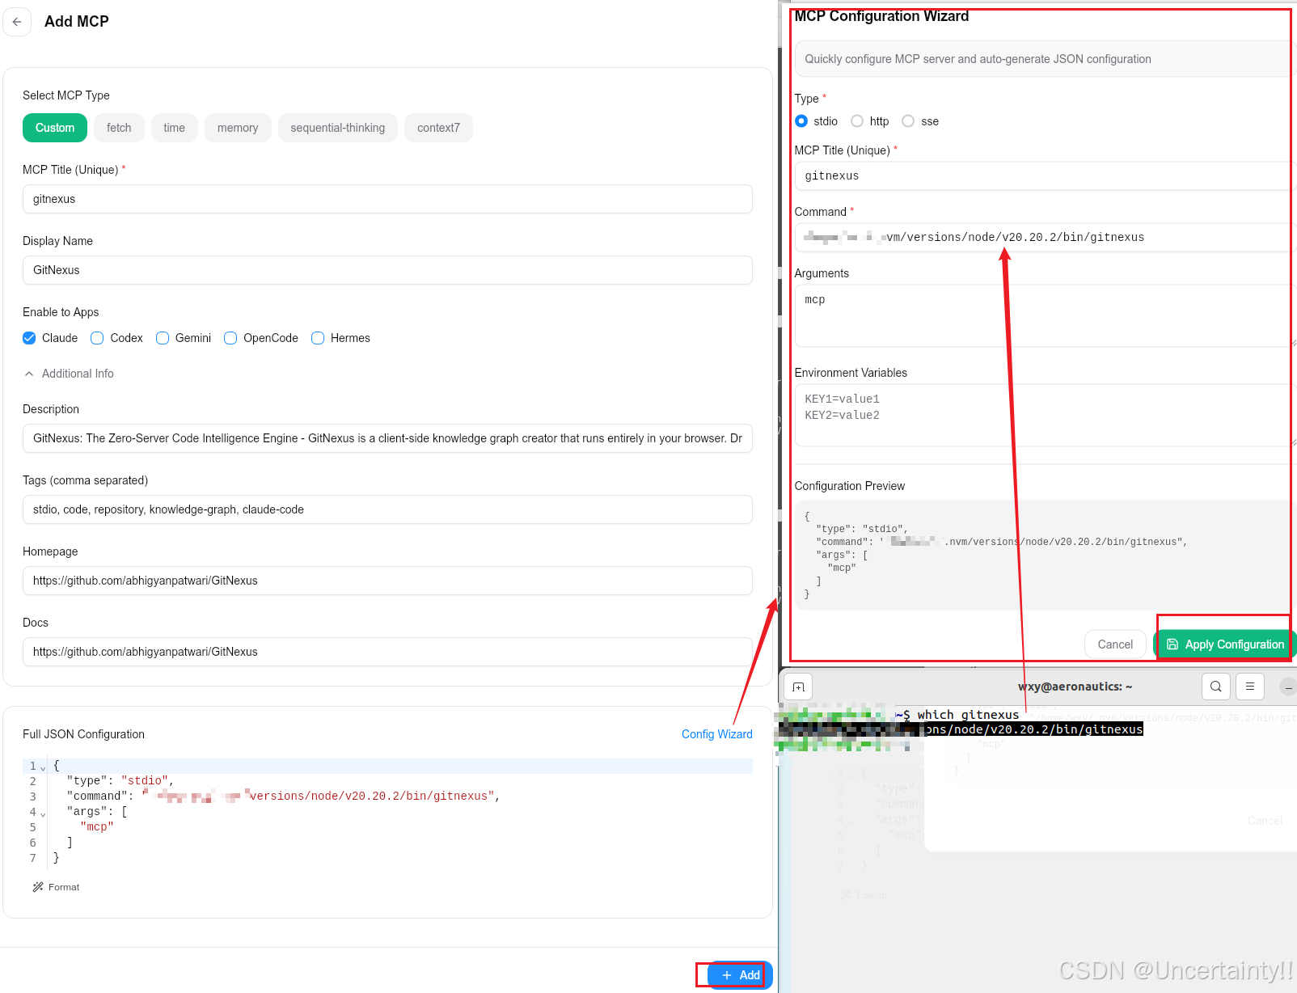Collapse the Additional Info section

[69, 374]
